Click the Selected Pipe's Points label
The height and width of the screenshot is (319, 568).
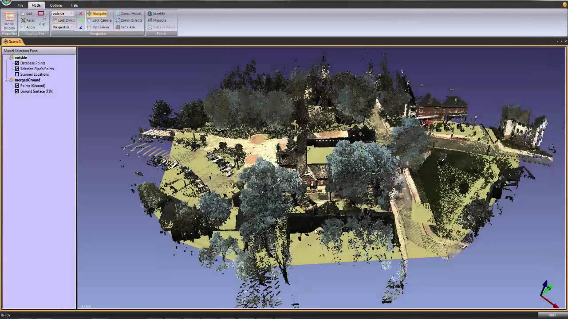click(37, 69)
